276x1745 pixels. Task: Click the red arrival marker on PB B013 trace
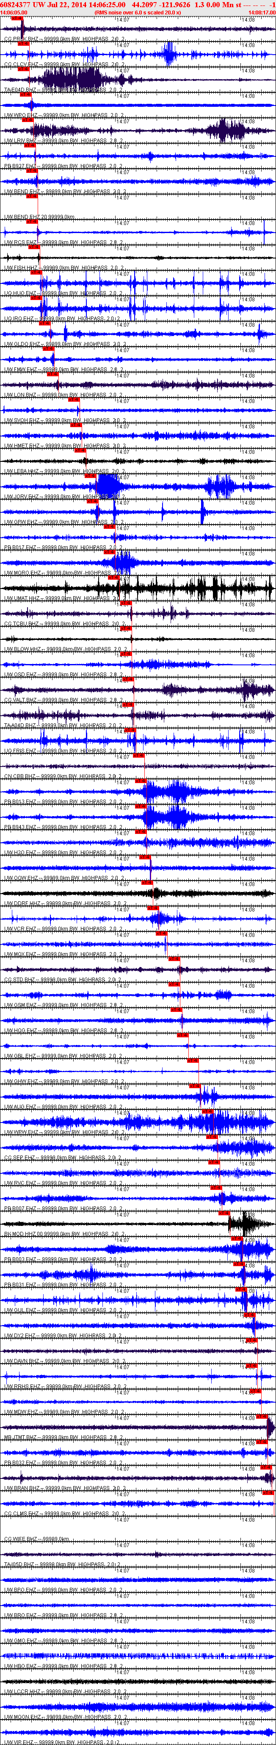pyautogui.click(x=141, y=781)
